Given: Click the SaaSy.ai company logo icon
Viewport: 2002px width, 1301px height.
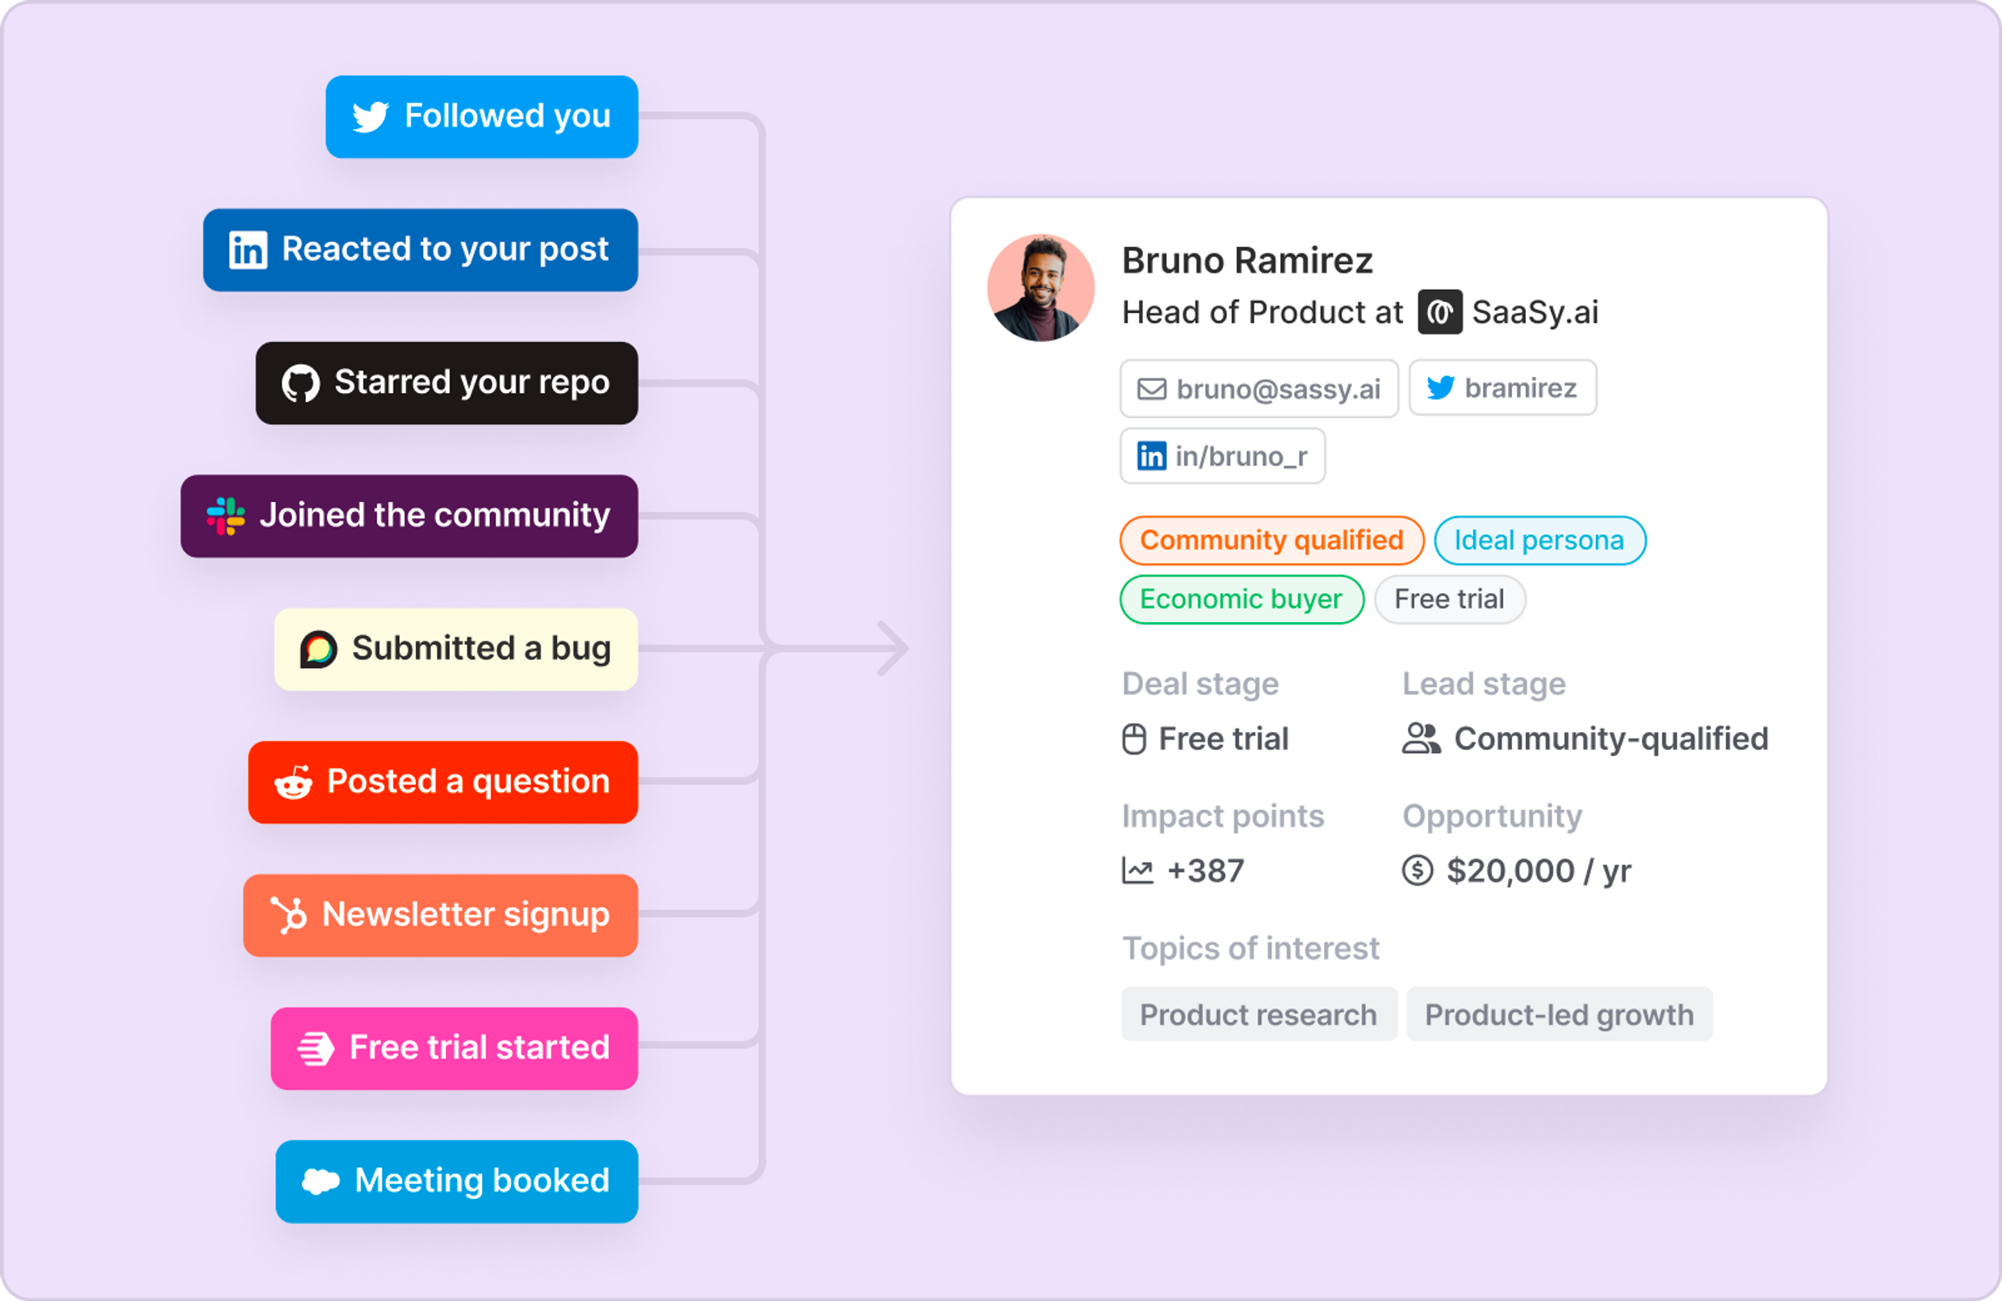Looking at the screenshot, I should 1439,313.
